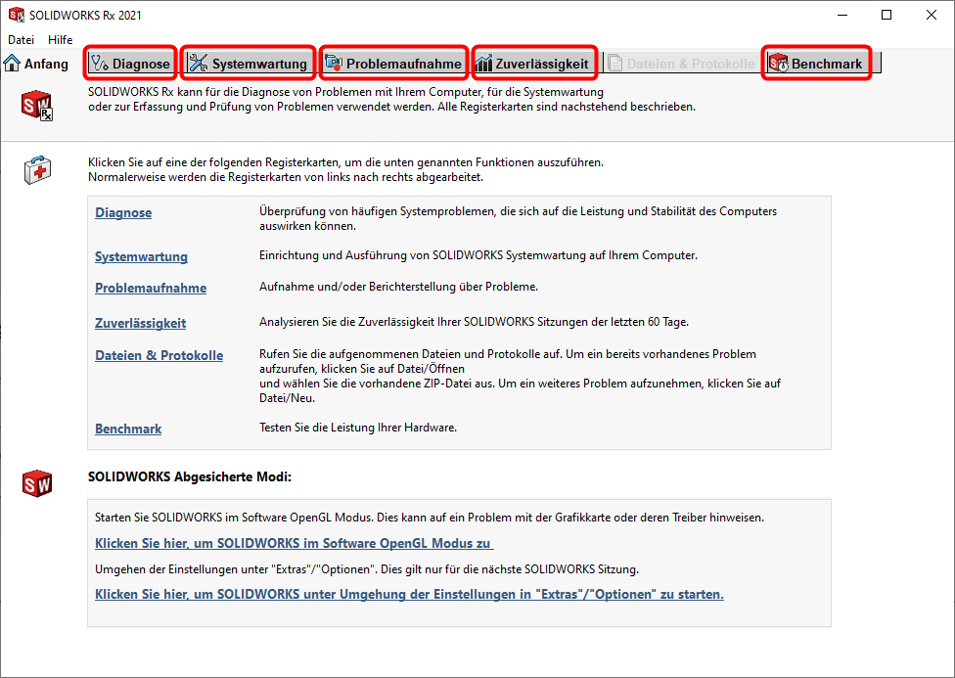Click the SOLIDWORKS Rx logo icon
This screenshot has width=955, height=678.
click(37, 103)
